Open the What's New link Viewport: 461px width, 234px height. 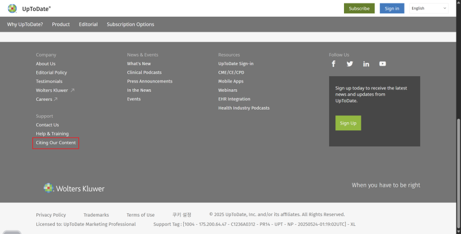[x=139, y=64]
